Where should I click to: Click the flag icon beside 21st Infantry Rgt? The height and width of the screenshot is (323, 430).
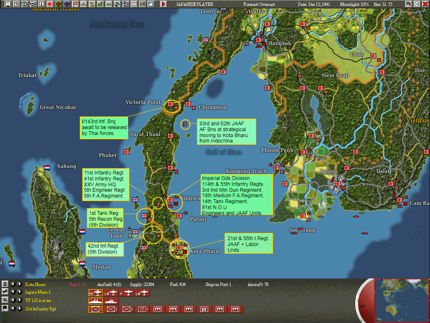click(5, 308)
